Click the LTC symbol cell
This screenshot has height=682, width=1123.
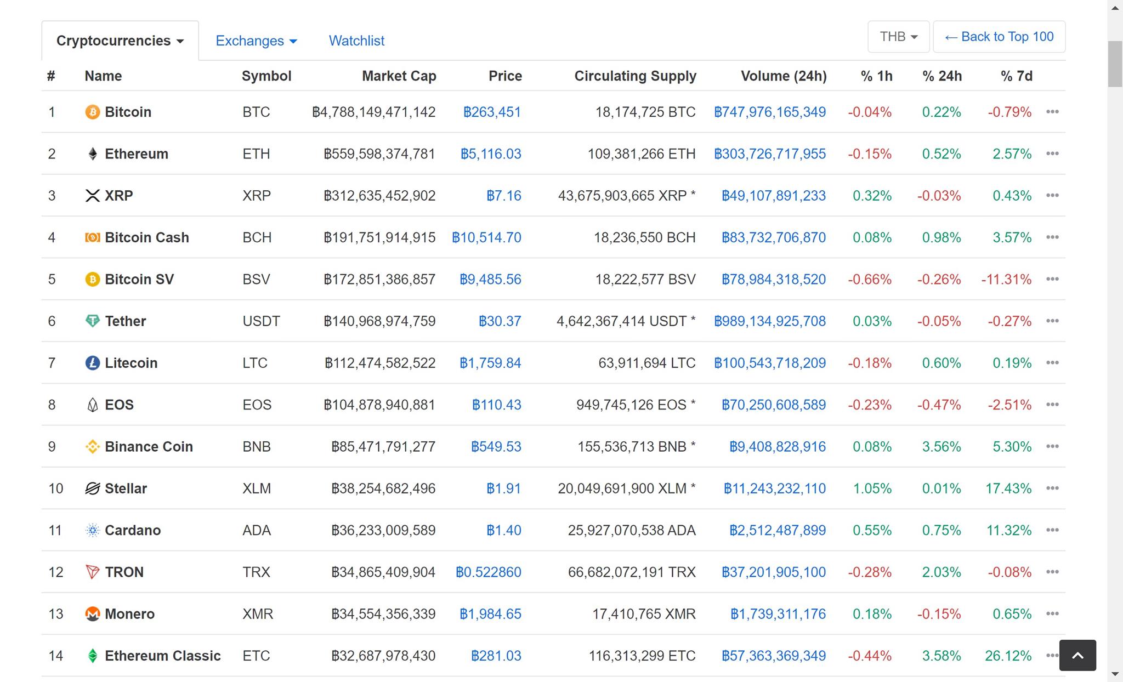pos(255,362)
